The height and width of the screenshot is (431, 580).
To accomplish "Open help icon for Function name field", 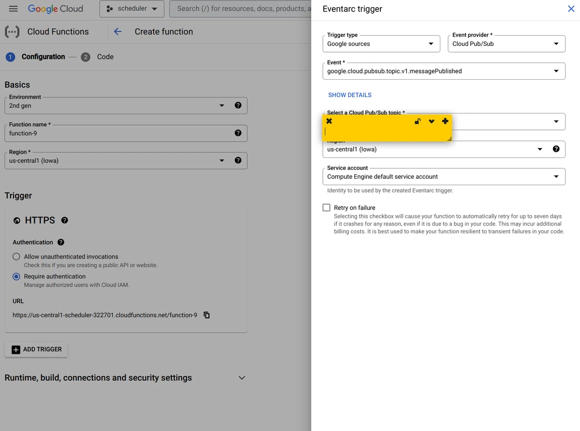I will click(x=238, y=133).
